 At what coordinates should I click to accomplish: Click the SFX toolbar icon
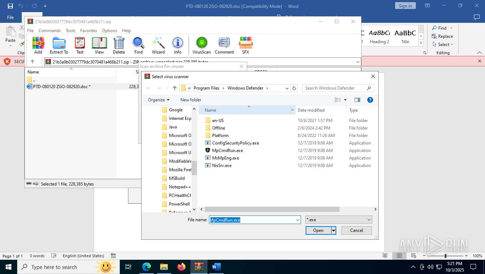[x=245, y=45]
